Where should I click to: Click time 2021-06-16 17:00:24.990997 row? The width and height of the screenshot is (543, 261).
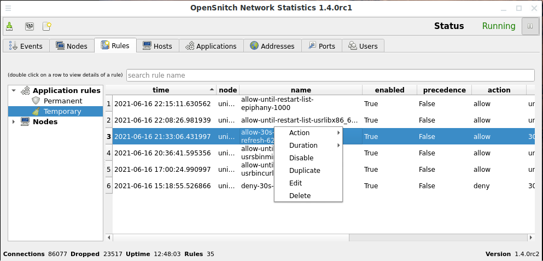(x=162, y=170)
